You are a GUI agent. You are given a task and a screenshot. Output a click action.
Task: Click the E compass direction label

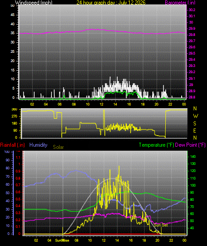tap(195, 130)
